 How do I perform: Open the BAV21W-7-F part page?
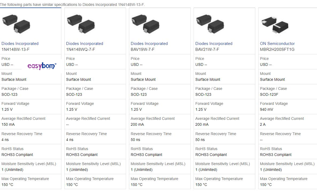tap(207, 49)
